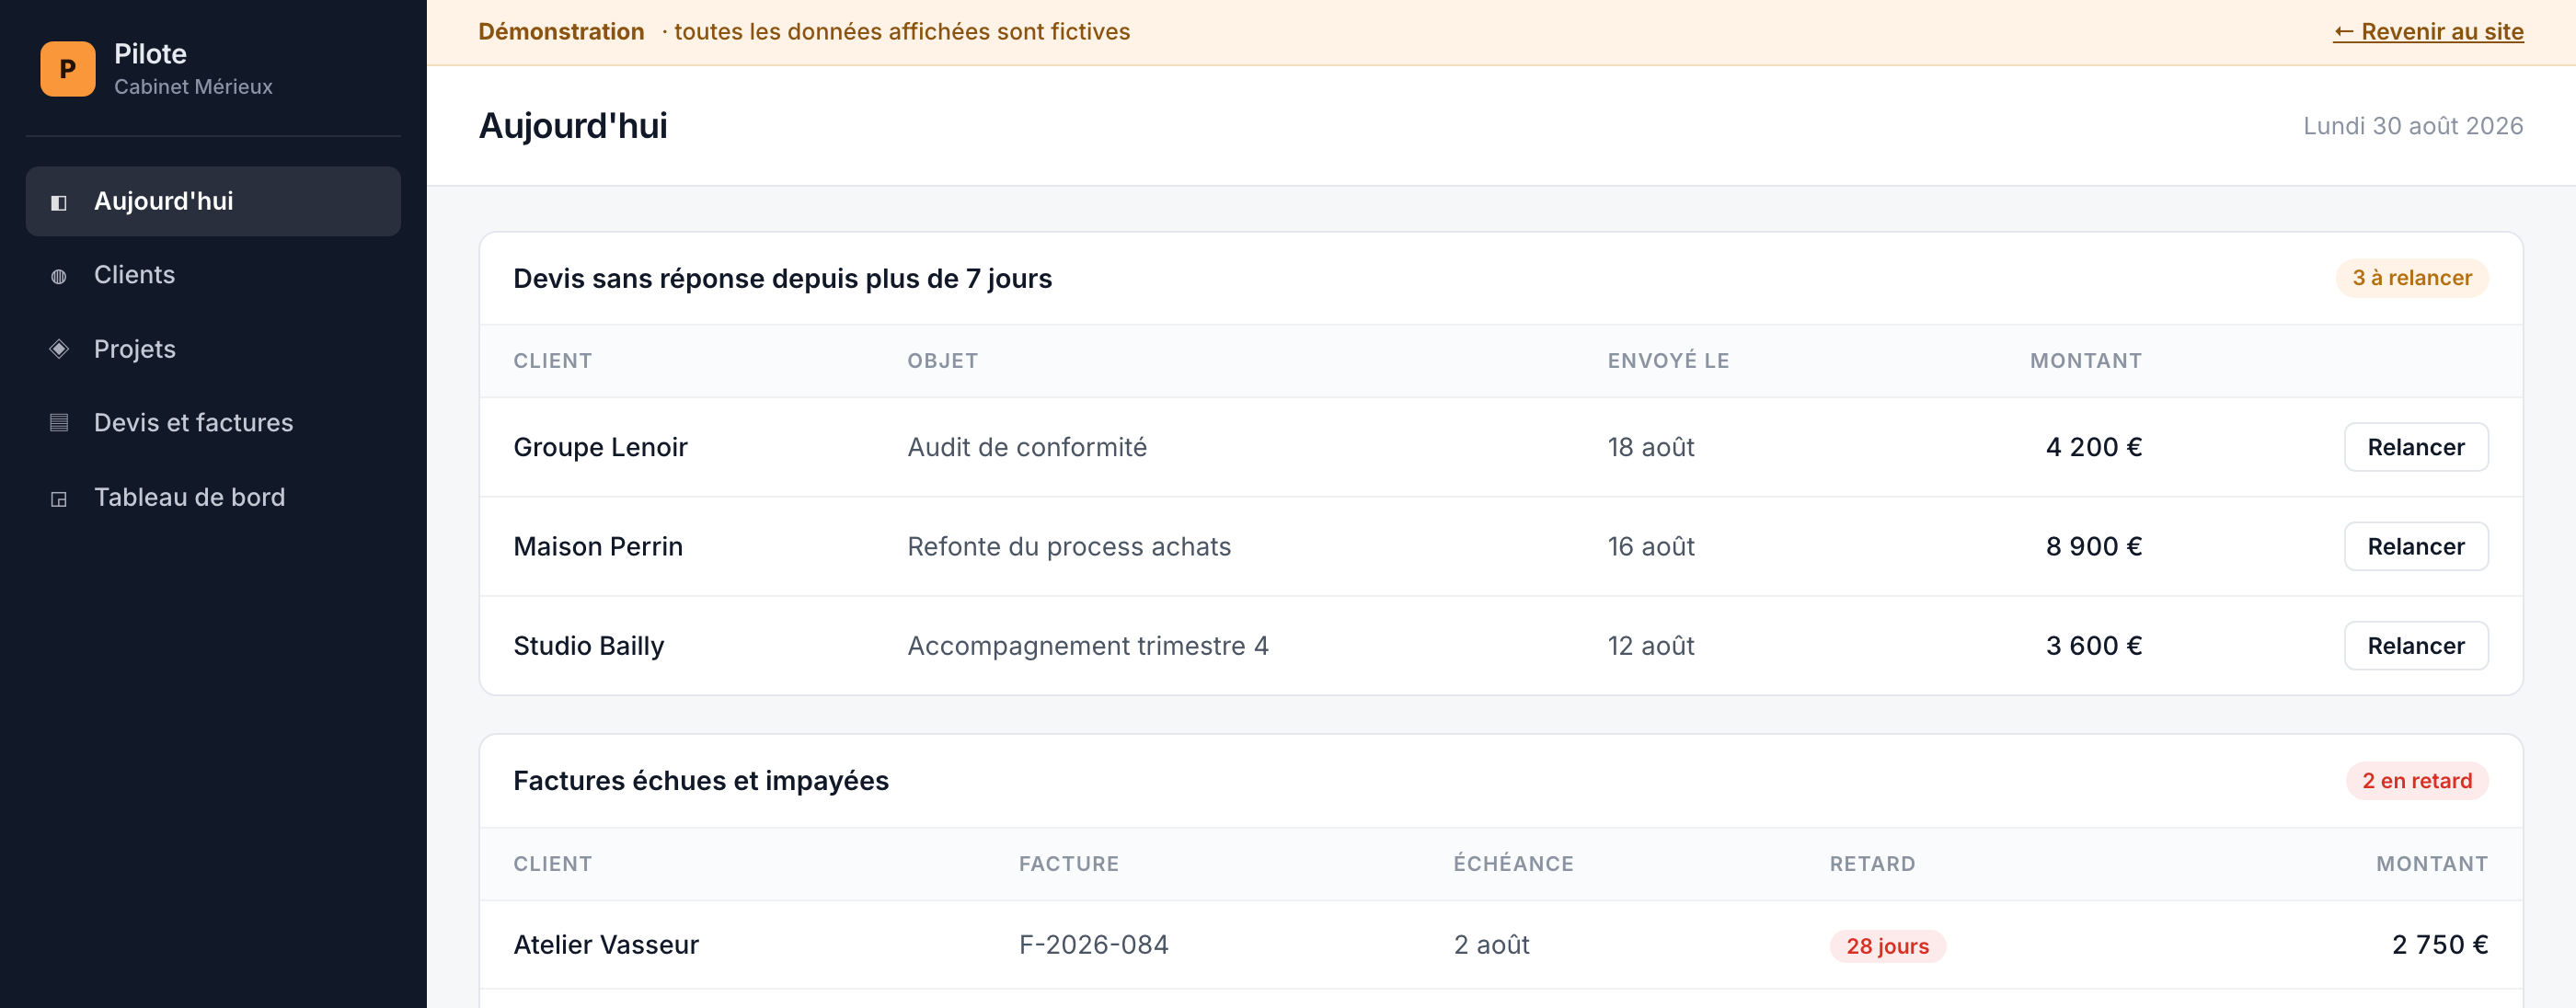Click the 'Facture' column header
Image resolution: width=2576 pixels, height=1008 pixels.
pyautogui.click(x=1068, y=864)
